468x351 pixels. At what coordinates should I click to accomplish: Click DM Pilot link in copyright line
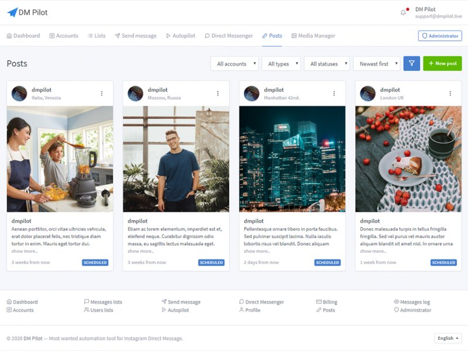tap(33, 338)
